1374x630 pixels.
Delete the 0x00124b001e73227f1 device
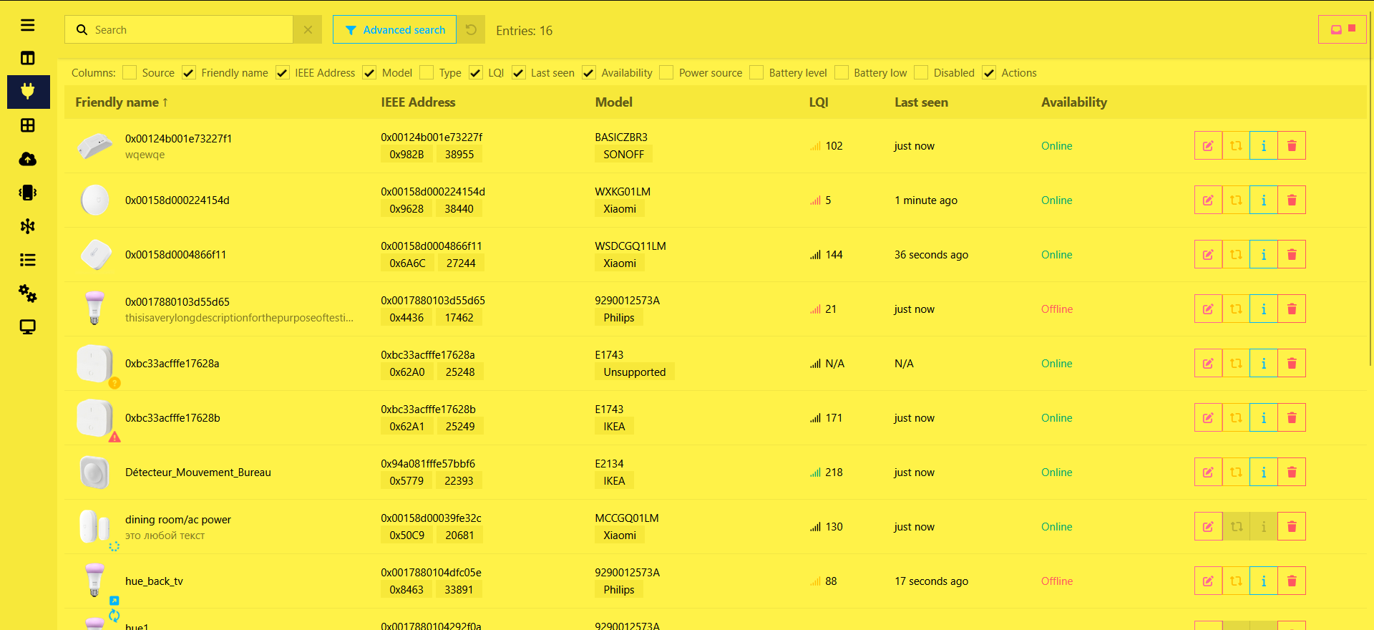(1292, 145)
